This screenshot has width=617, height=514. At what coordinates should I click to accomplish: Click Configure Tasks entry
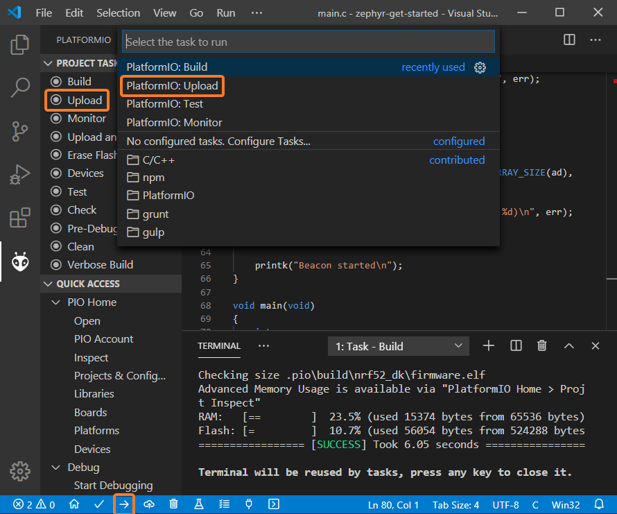[x=308, y=142]
